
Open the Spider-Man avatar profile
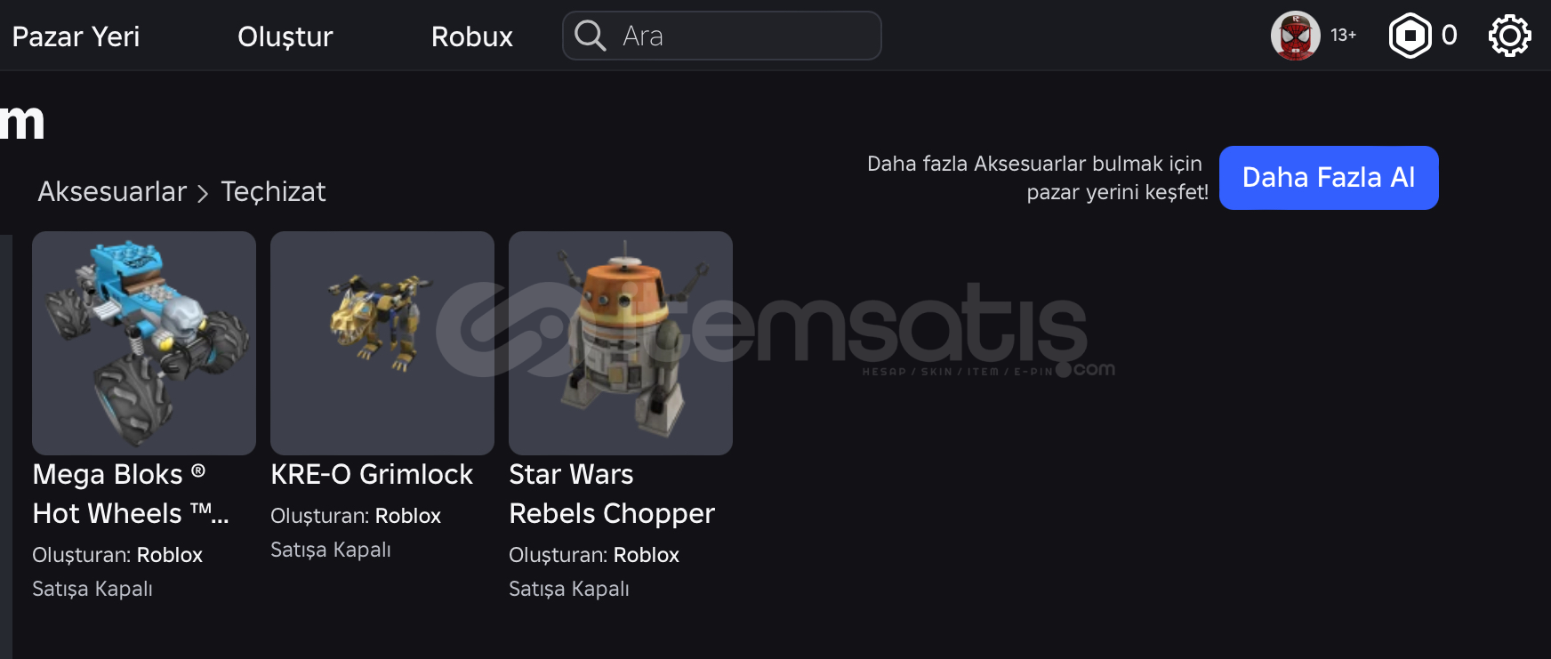click(x=1295, y=36)
